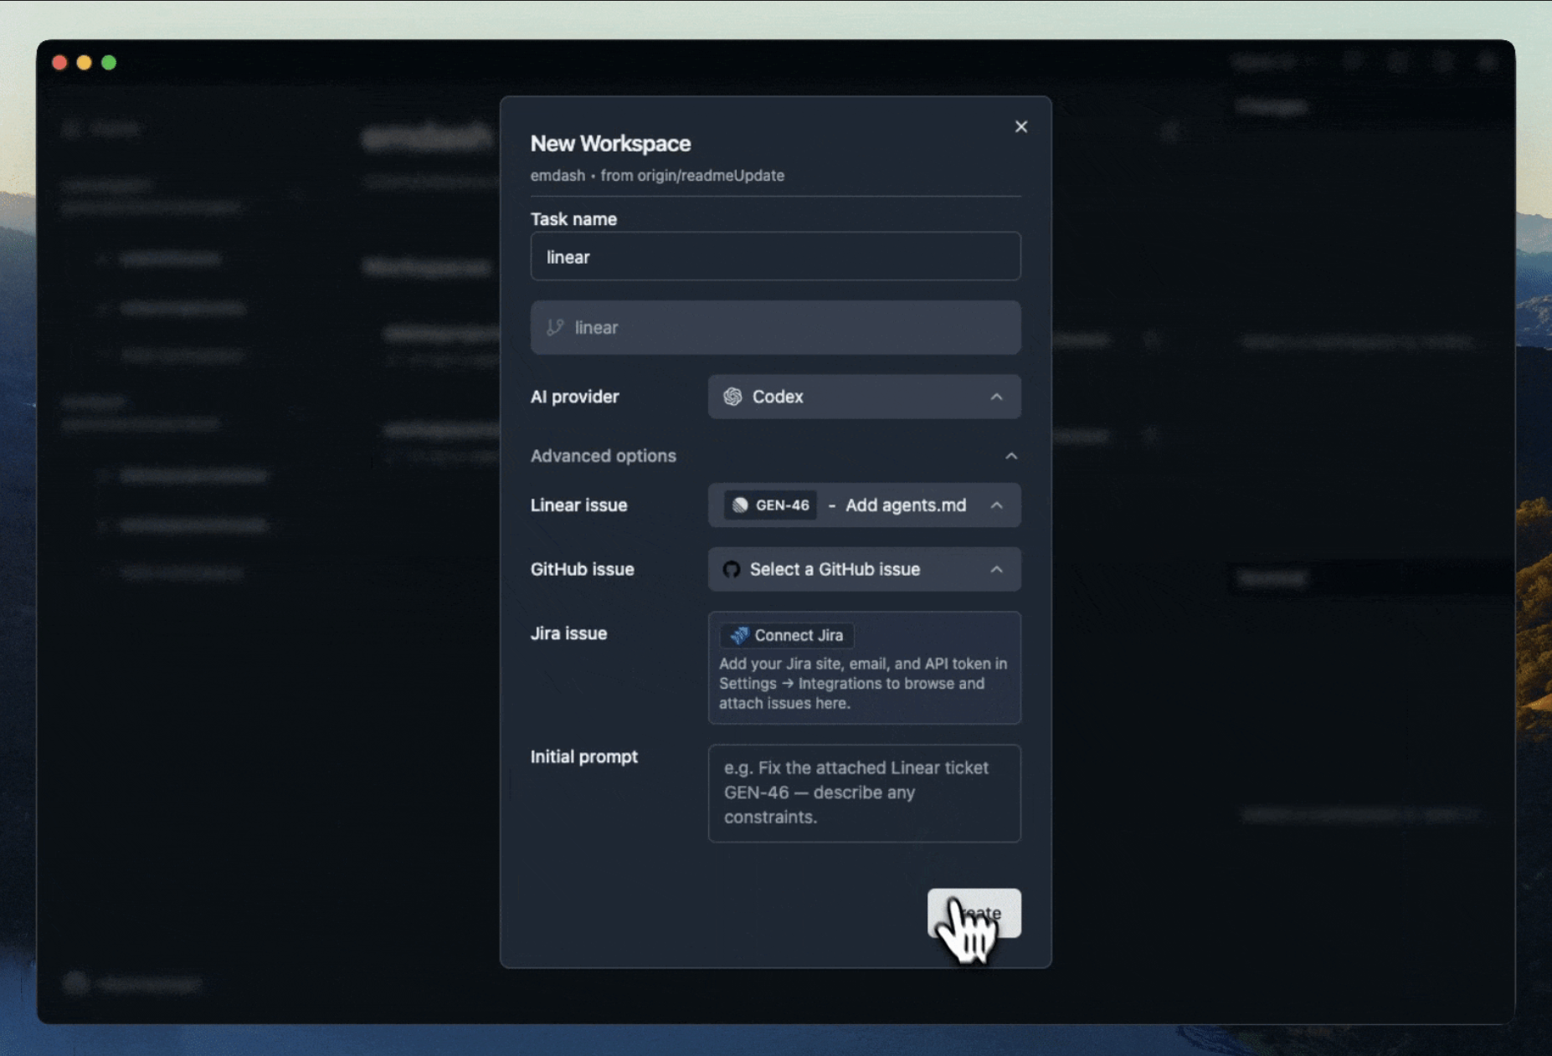Screen dimensions: 1552x1056
Task: Select the Add agents.md issue title
Action: coord(905,505)
